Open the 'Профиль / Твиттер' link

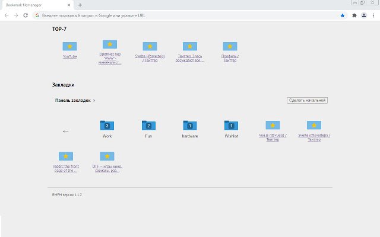[x=230, y=58]
